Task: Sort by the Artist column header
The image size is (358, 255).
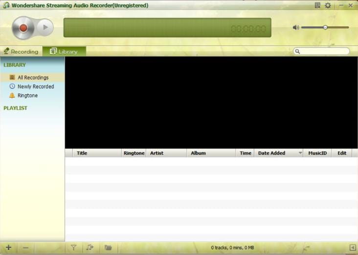Action: pyautogui.click(x=166, y=153)
